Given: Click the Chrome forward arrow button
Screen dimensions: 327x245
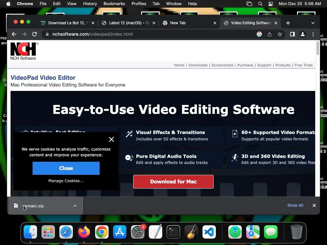Looking at the screenshot, I should pos(24,34).
